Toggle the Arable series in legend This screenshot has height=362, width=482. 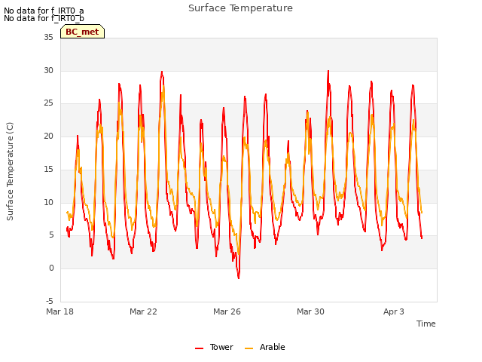click(264, 347)
